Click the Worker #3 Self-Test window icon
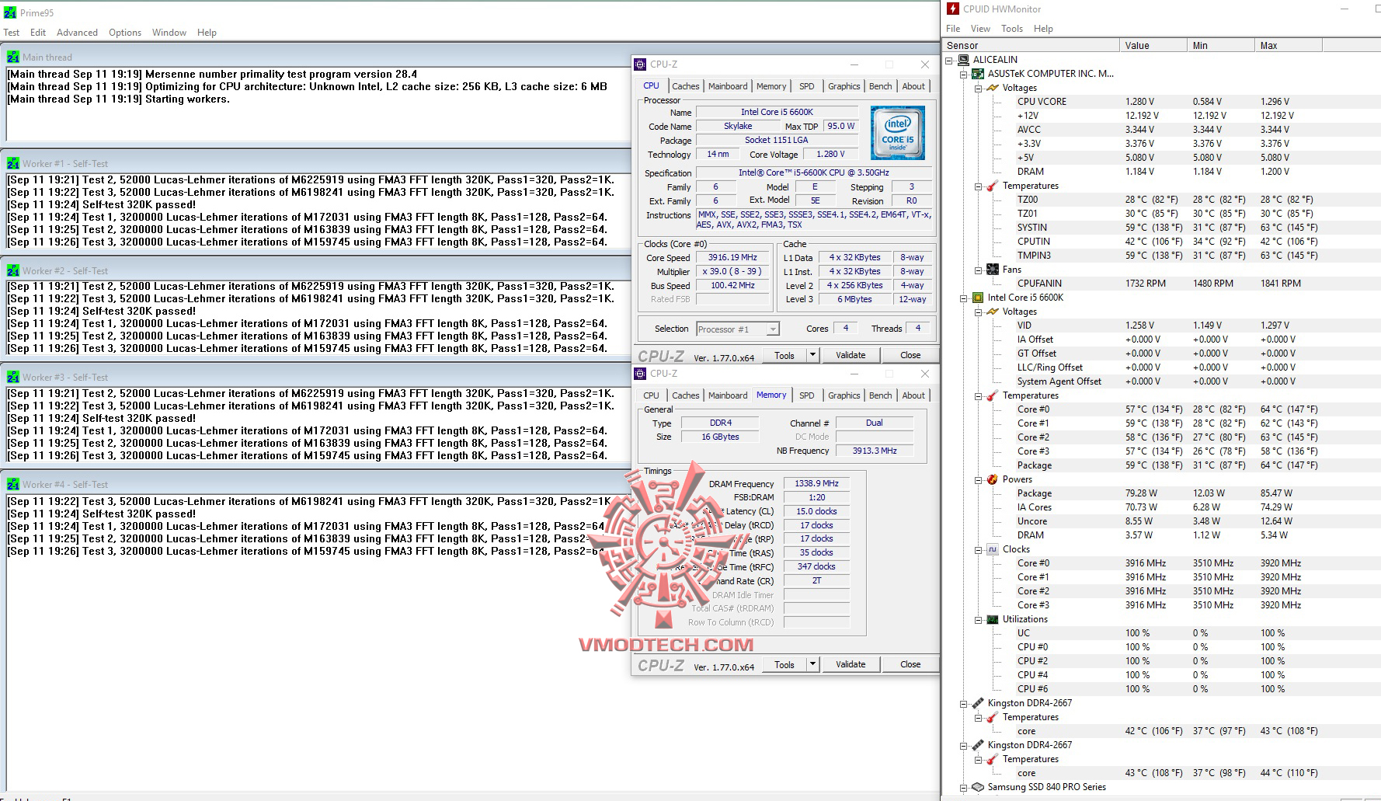Image resolution: width=1381 pixels, height=801 pixels. (13, 377)
